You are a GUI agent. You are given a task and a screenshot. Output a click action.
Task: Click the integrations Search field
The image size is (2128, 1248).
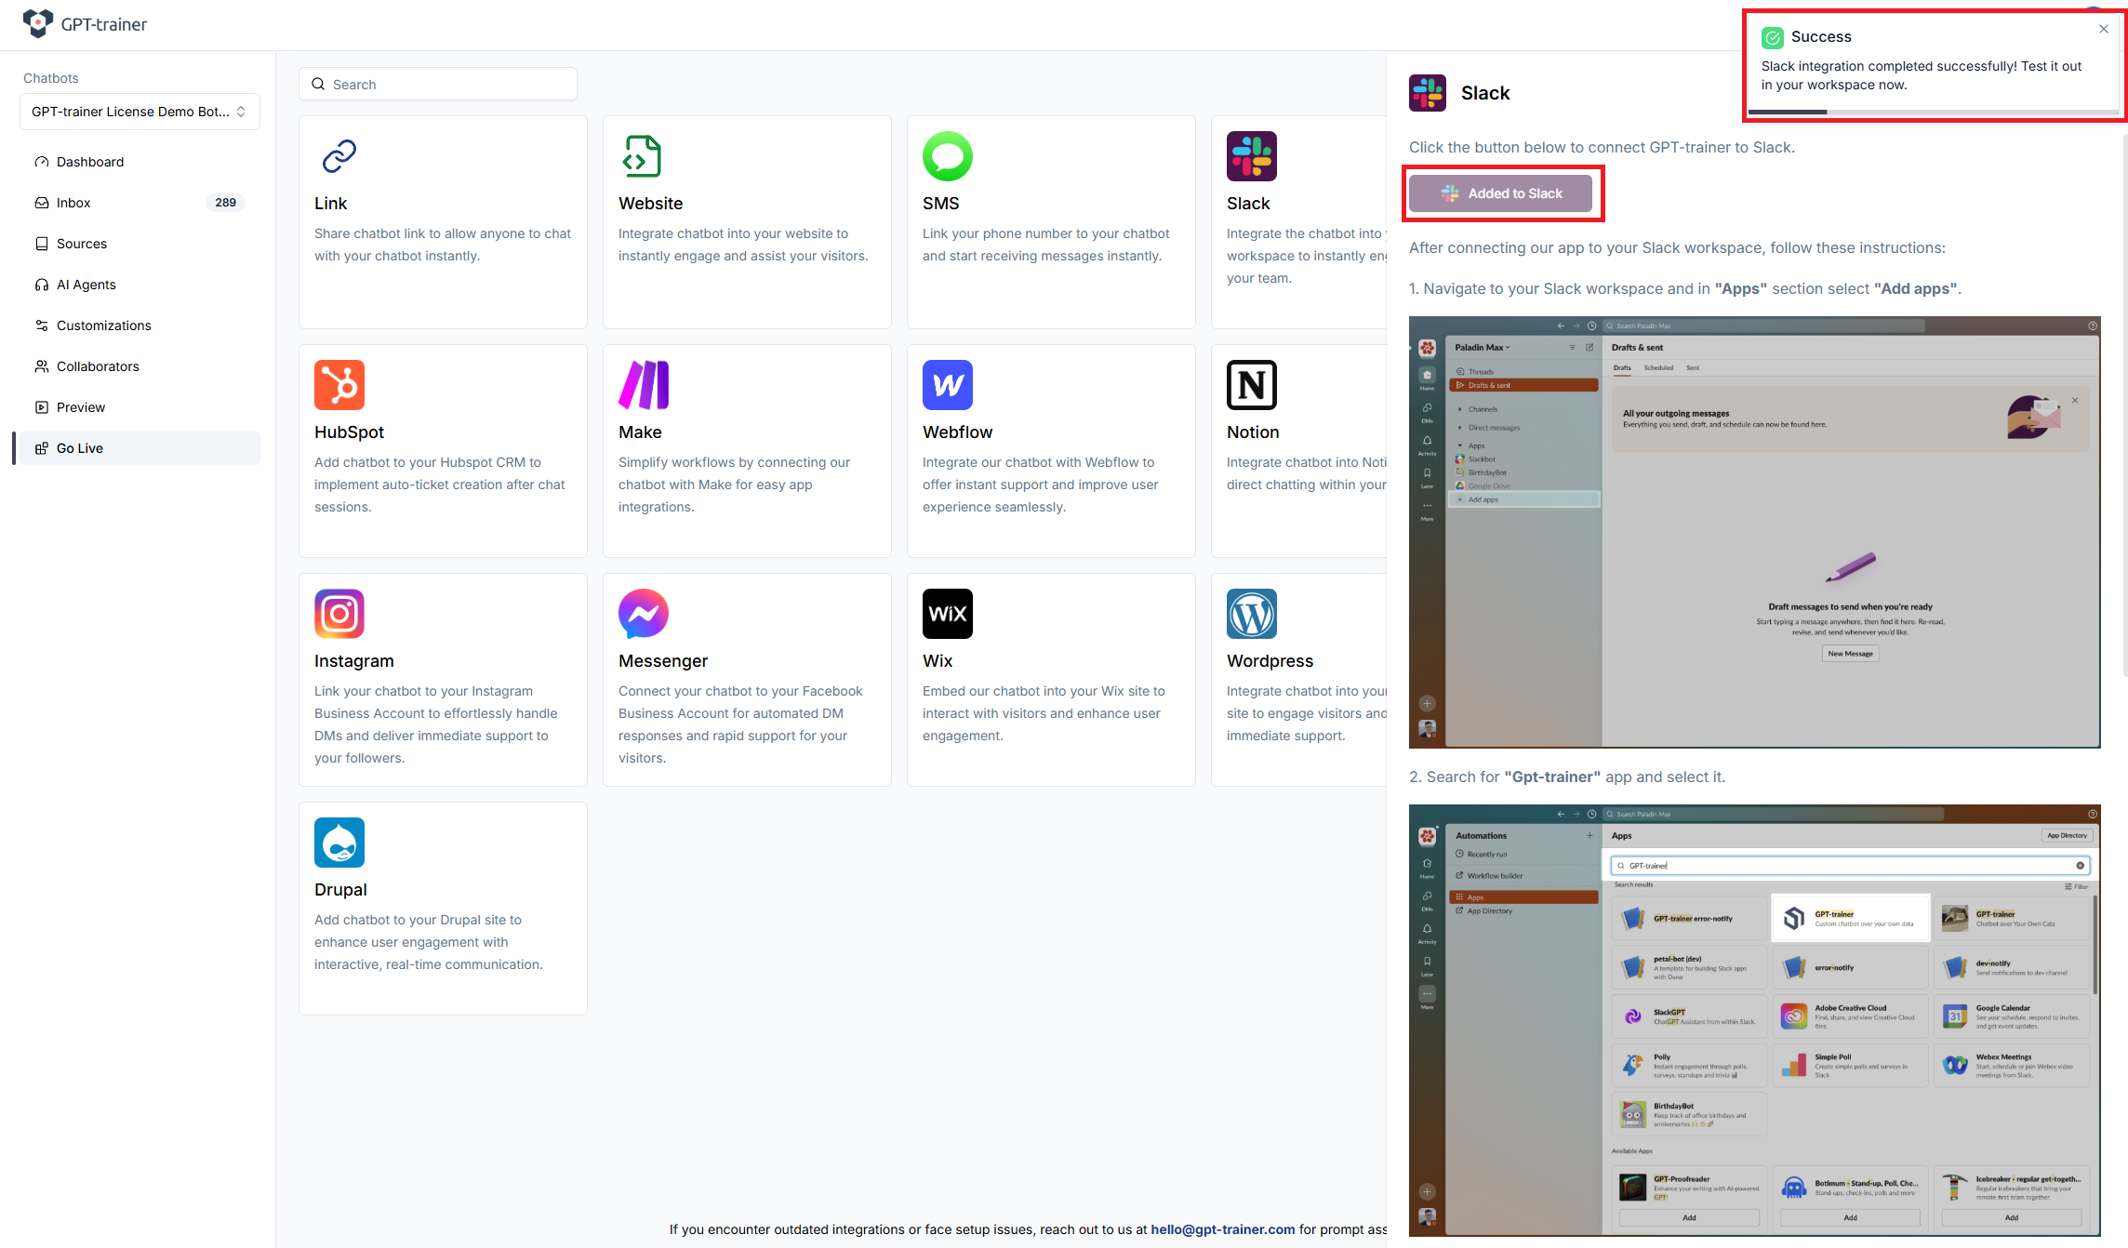click(x=438, y=85)
